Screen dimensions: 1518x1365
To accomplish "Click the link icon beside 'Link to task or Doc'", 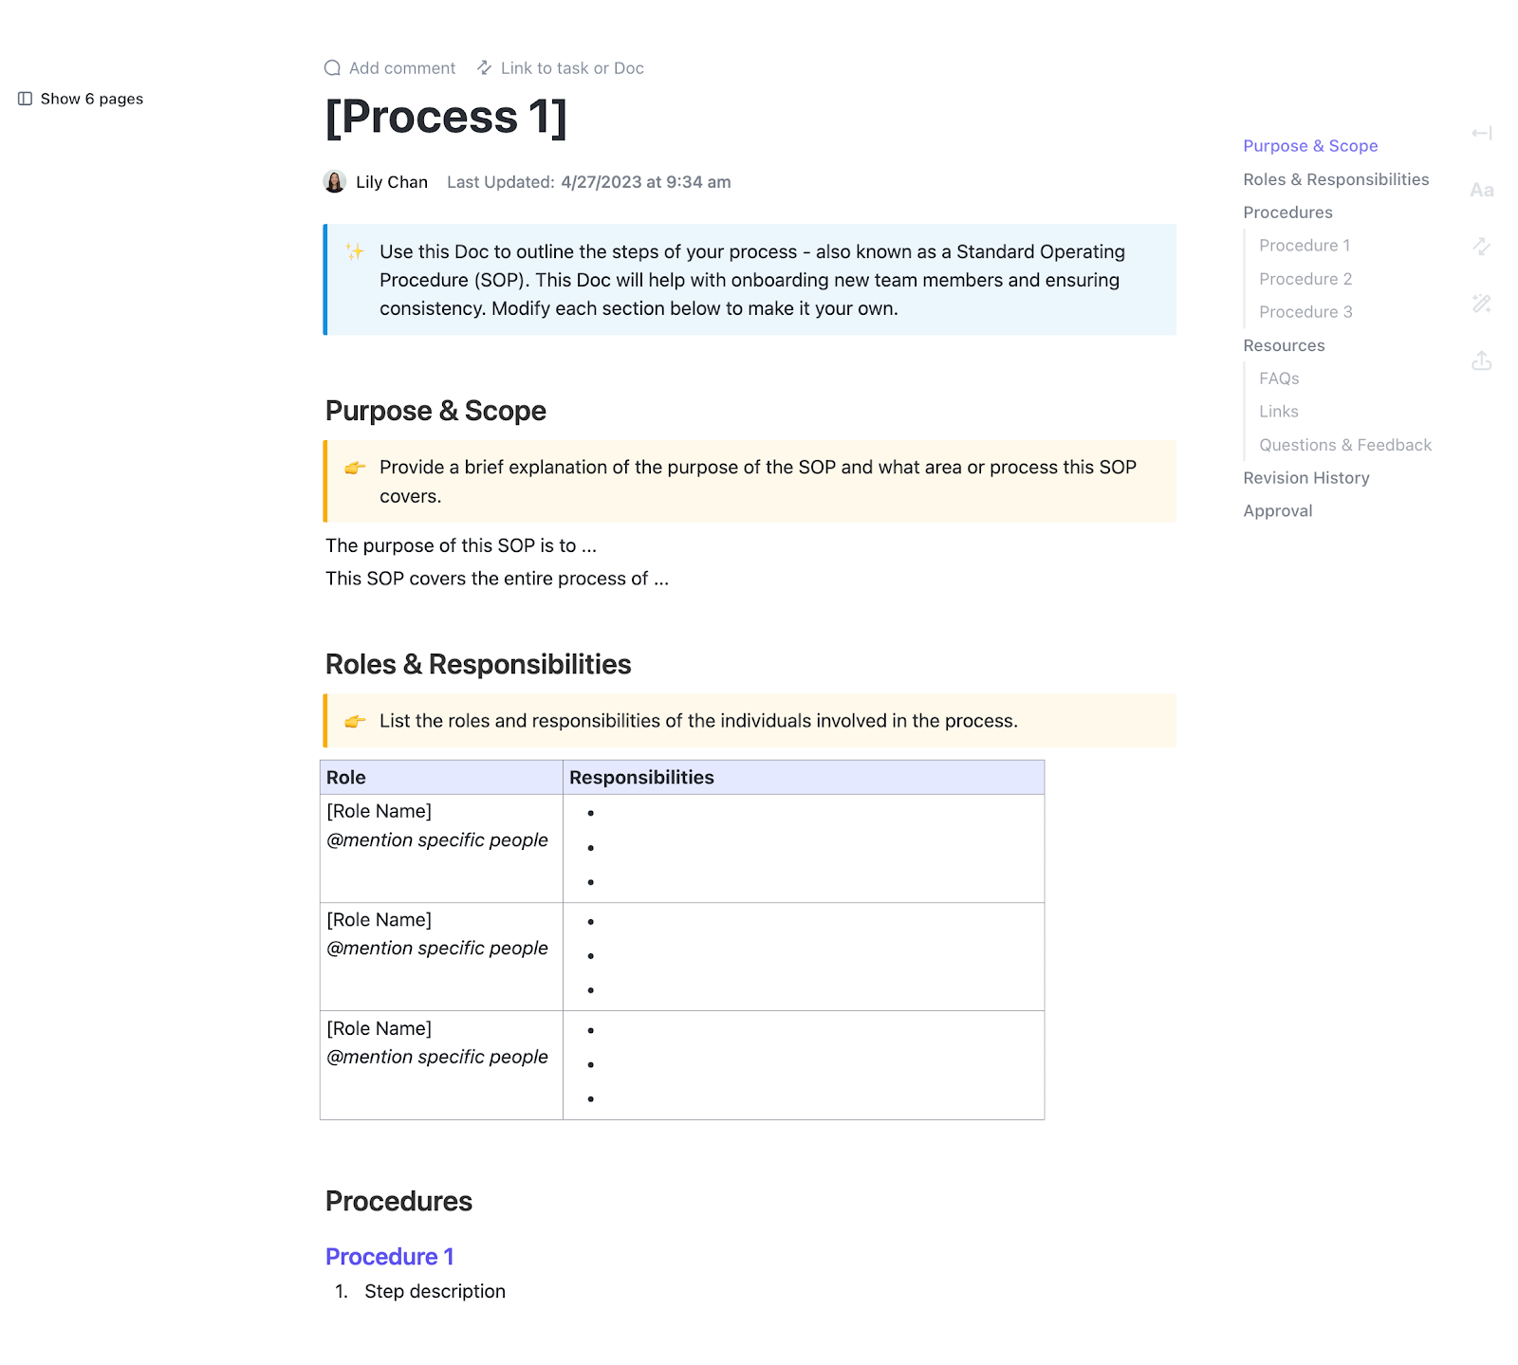I will click(484, 68).
